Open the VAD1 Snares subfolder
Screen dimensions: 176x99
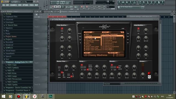click(12, 82)
